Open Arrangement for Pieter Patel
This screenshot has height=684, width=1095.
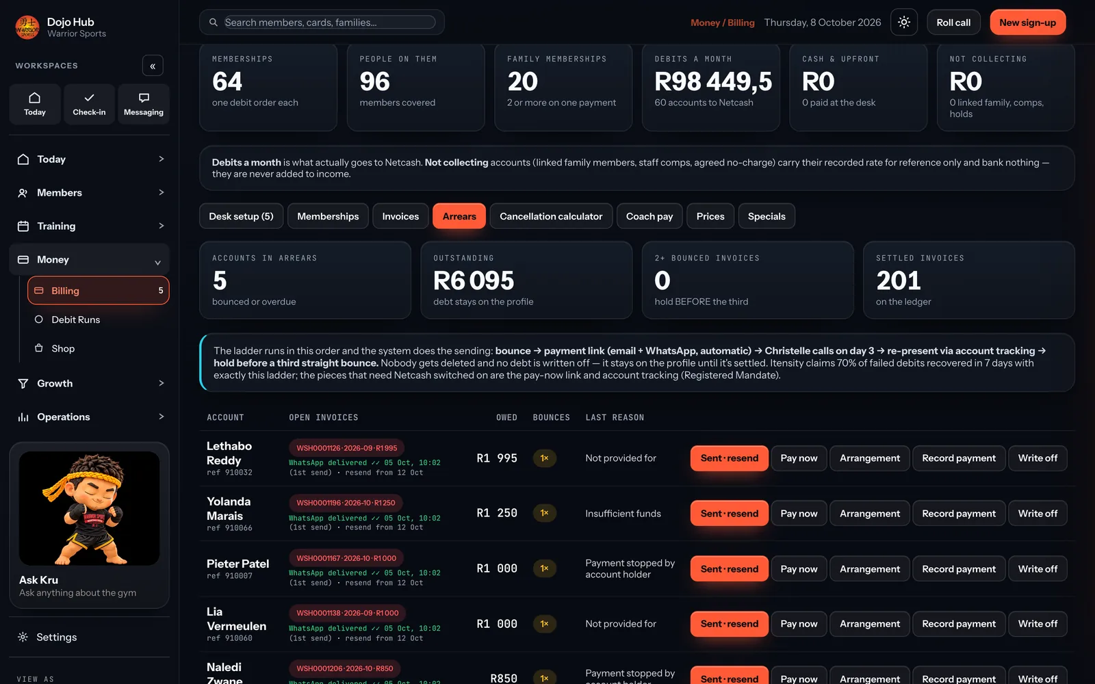click(x=870, y=569)
